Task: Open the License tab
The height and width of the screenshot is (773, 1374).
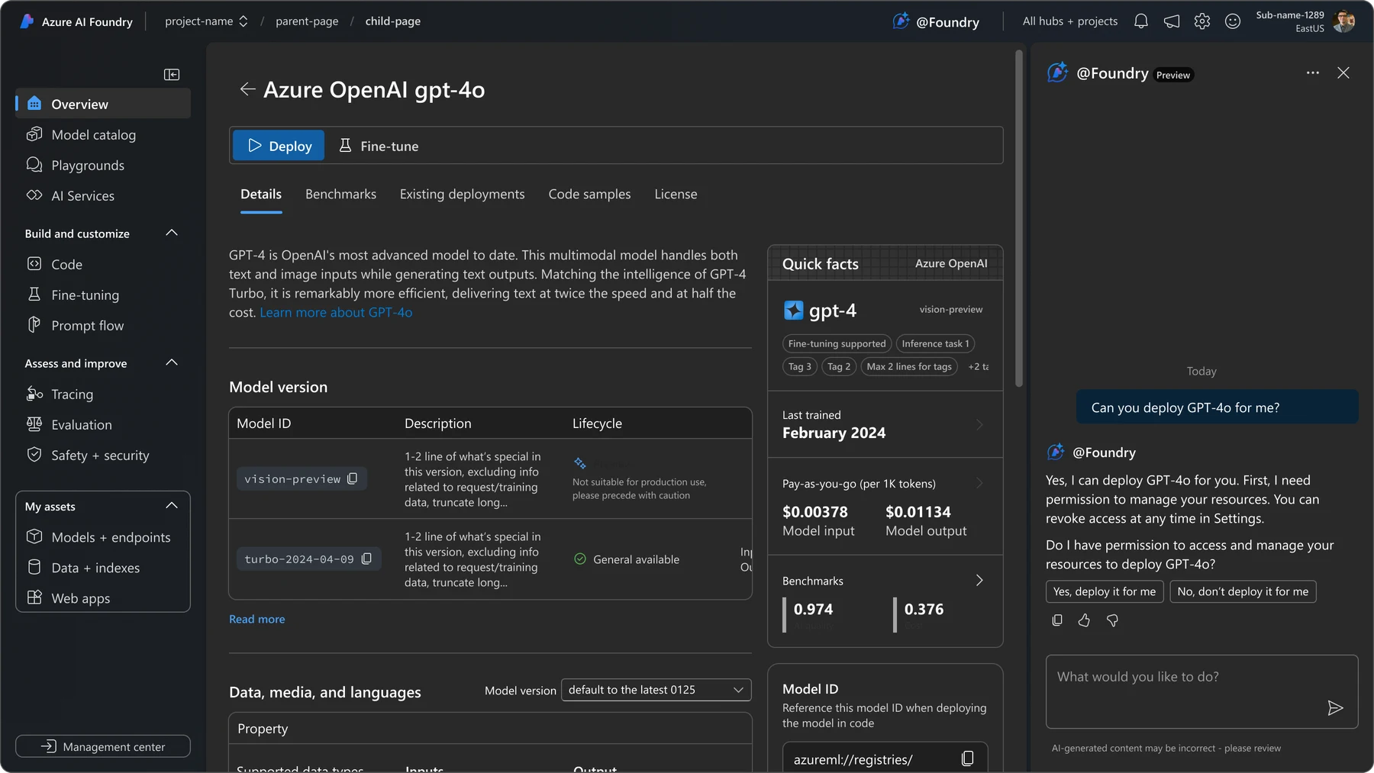Action: (x=676, y=194)
